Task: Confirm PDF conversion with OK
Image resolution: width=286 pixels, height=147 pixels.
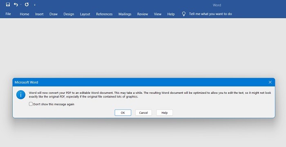Action: 123,113
